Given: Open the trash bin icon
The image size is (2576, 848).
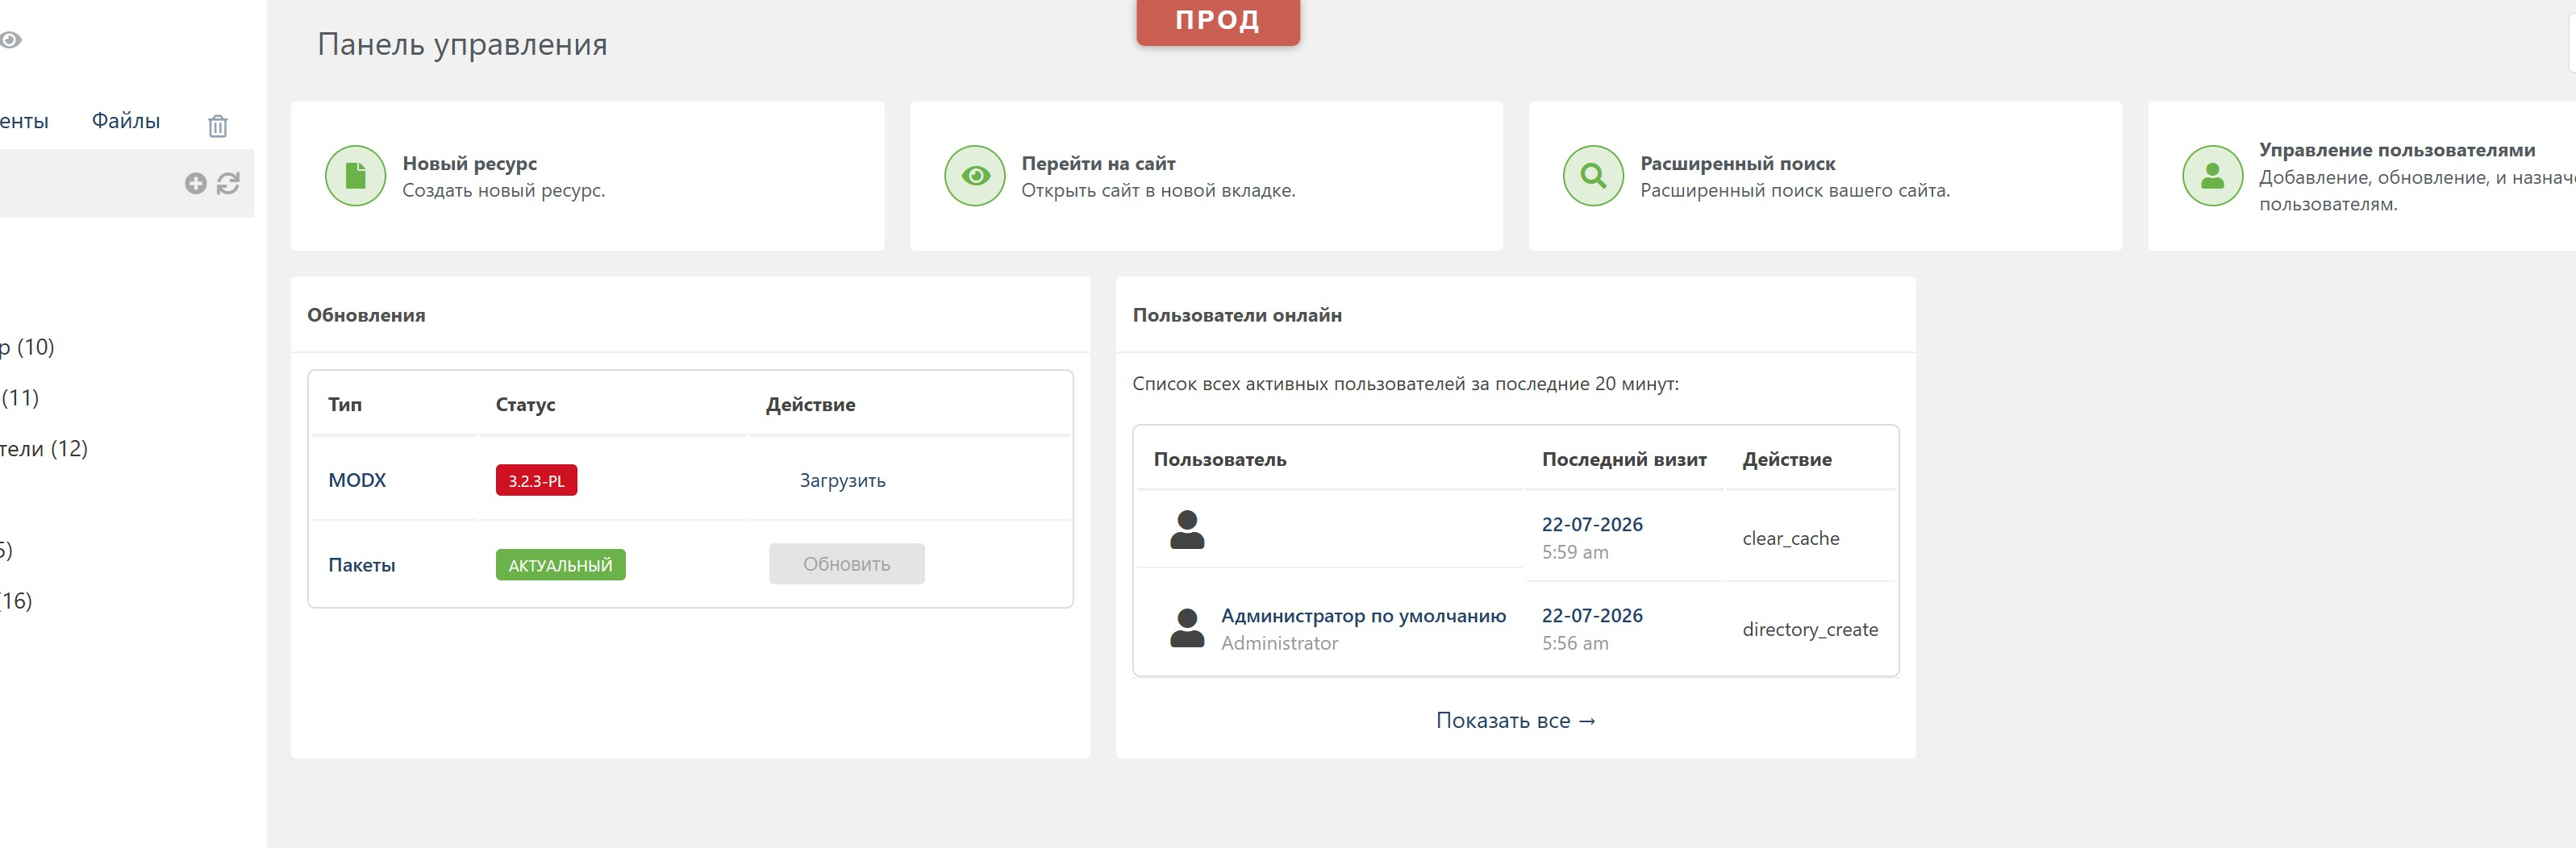Looking at the screenshot, I should (x=218, y=126).
